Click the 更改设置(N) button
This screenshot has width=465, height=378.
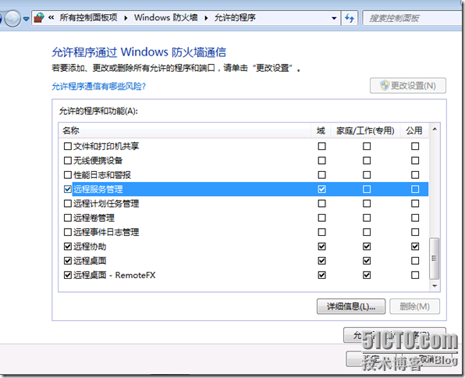[x=408, y=86]
